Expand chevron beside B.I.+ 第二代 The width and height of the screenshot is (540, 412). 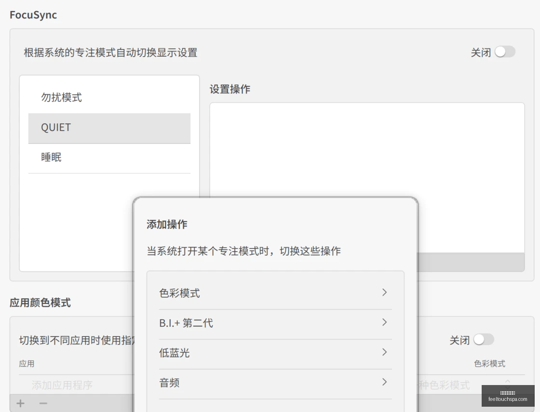[385, 322]
